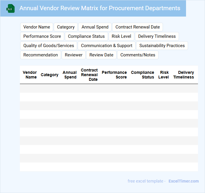The width and height of the screenshot is (205, 193).
Task: Click the Annual Spend column header
Action: [70, 75]
